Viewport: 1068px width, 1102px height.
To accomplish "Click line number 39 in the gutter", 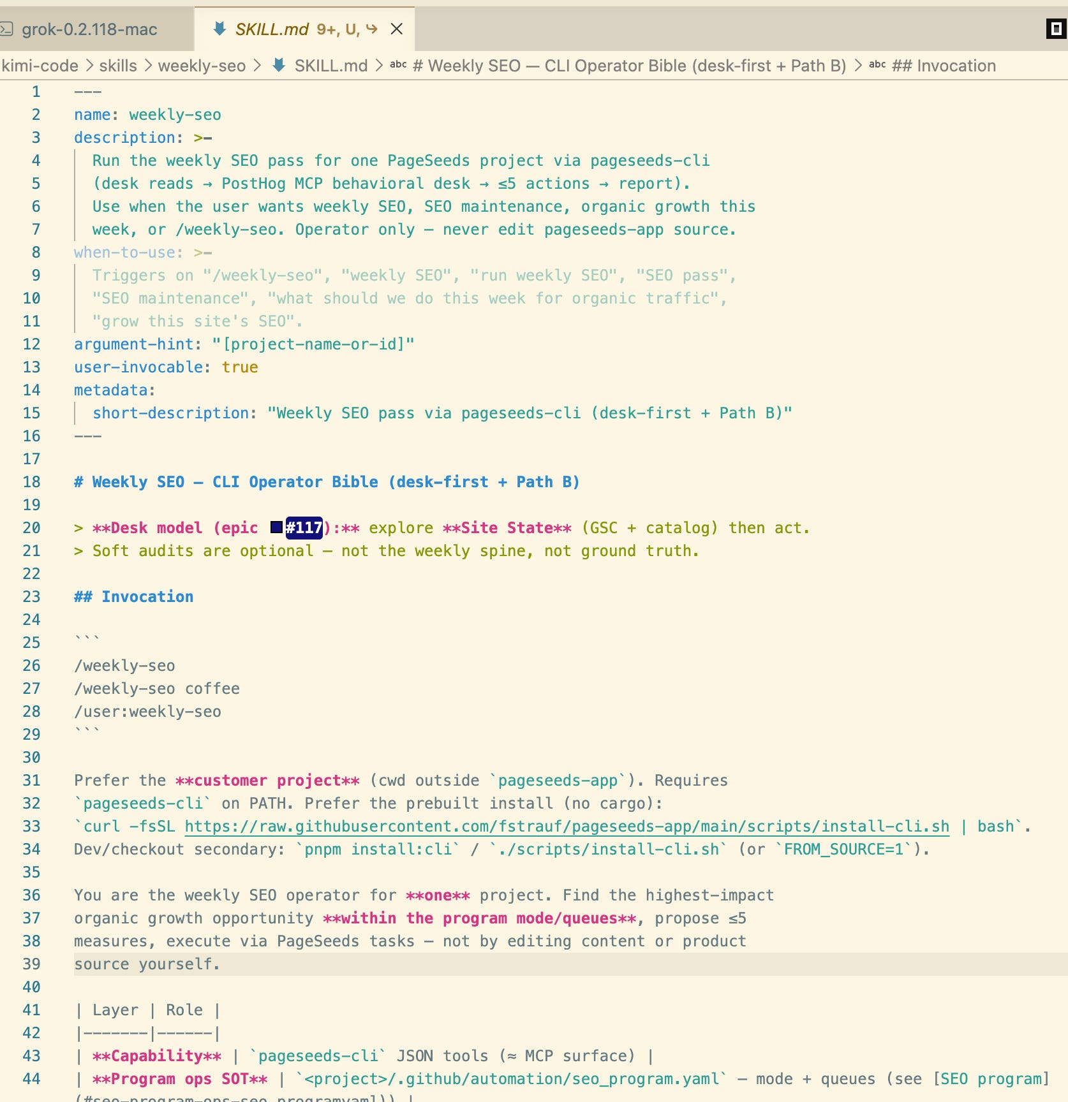I will click(x=31, y=964).
